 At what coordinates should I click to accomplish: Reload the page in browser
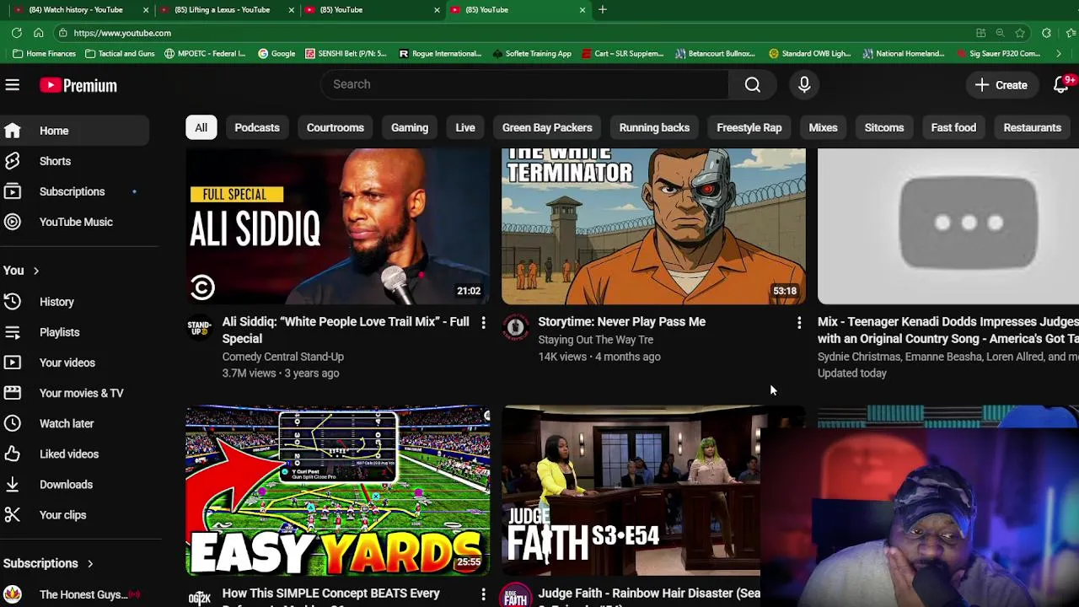point(16,33)
